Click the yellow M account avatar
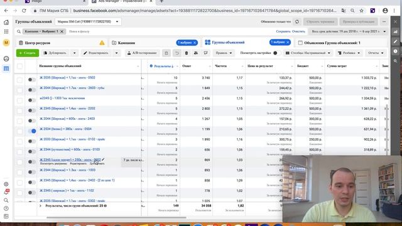 (6, 43)
